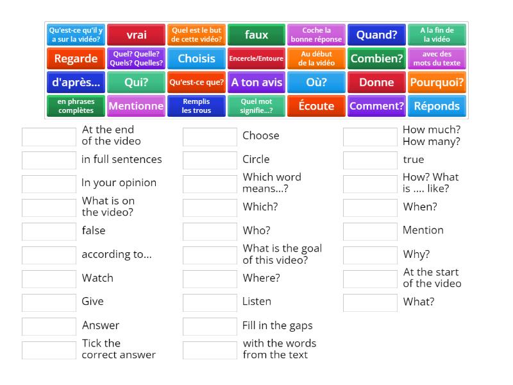Click the answer box beside "true"

pos(371,159)
